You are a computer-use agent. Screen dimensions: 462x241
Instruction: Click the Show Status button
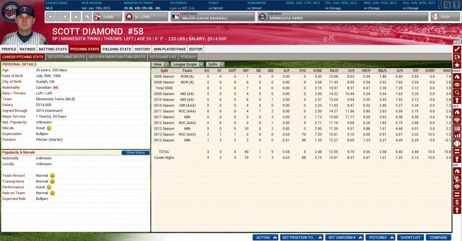pyautogui.click(x=135, y=153)
